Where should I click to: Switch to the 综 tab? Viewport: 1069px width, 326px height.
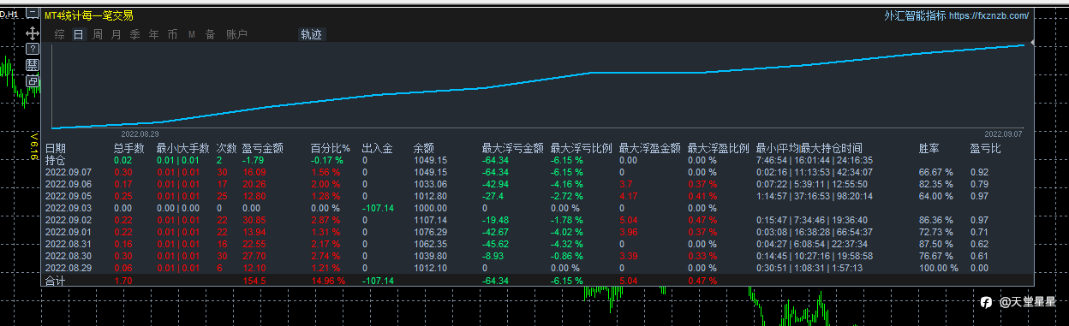[59, 34]
